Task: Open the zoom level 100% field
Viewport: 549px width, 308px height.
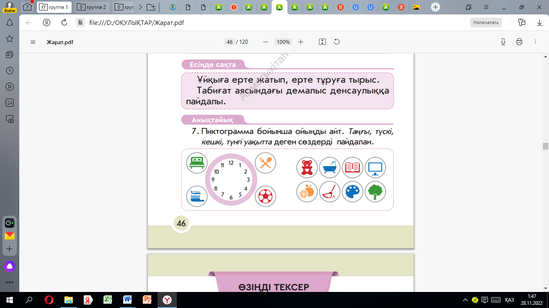Action: (283, 42)
